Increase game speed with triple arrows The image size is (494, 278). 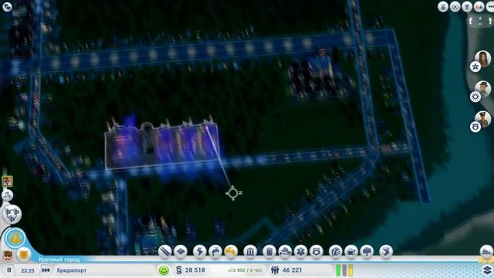[x=46, y=270]
